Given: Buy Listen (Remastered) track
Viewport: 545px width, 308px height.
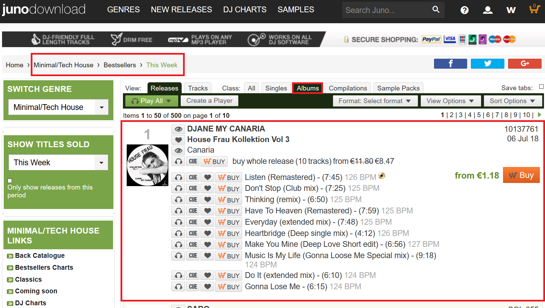Looking at the screenshot, I should [x=229, y=177].
